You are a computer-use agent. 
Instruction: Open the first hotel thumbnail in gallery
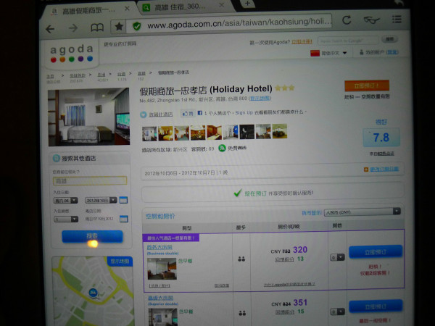pyautogui.click(x=149, y=133)
